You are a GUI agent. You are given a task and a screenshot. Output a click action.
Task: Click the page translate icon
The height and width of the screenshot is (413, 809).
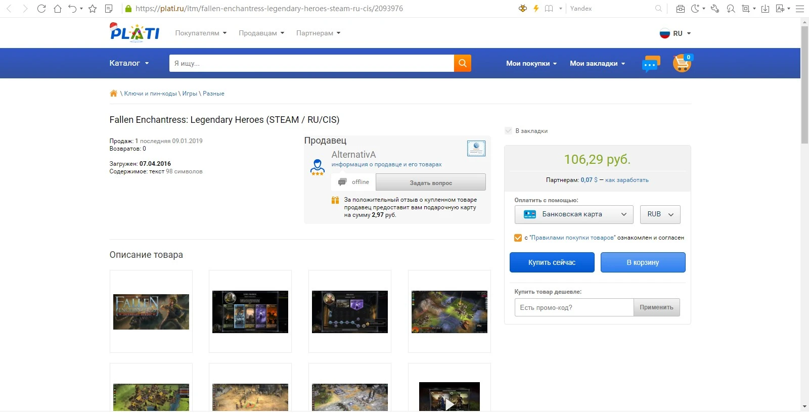click(x=780, y=9)
